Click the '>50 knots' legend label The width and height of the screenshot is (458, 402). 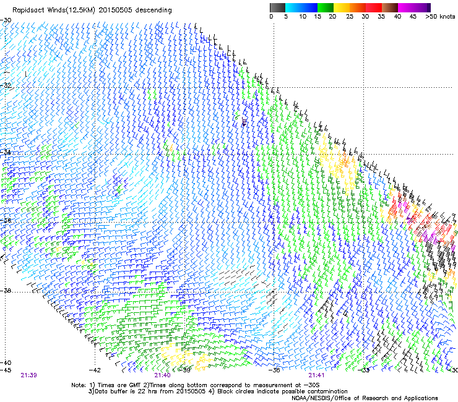coord(440,17)
